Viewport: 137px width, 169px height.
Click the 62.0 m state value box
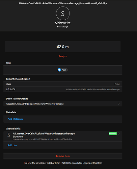[63, 47]
